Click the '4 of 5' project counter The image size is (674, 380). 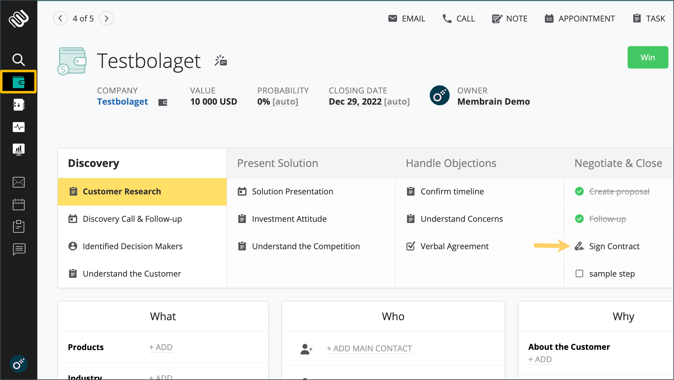pyautogui.click(x=83, y=19)
